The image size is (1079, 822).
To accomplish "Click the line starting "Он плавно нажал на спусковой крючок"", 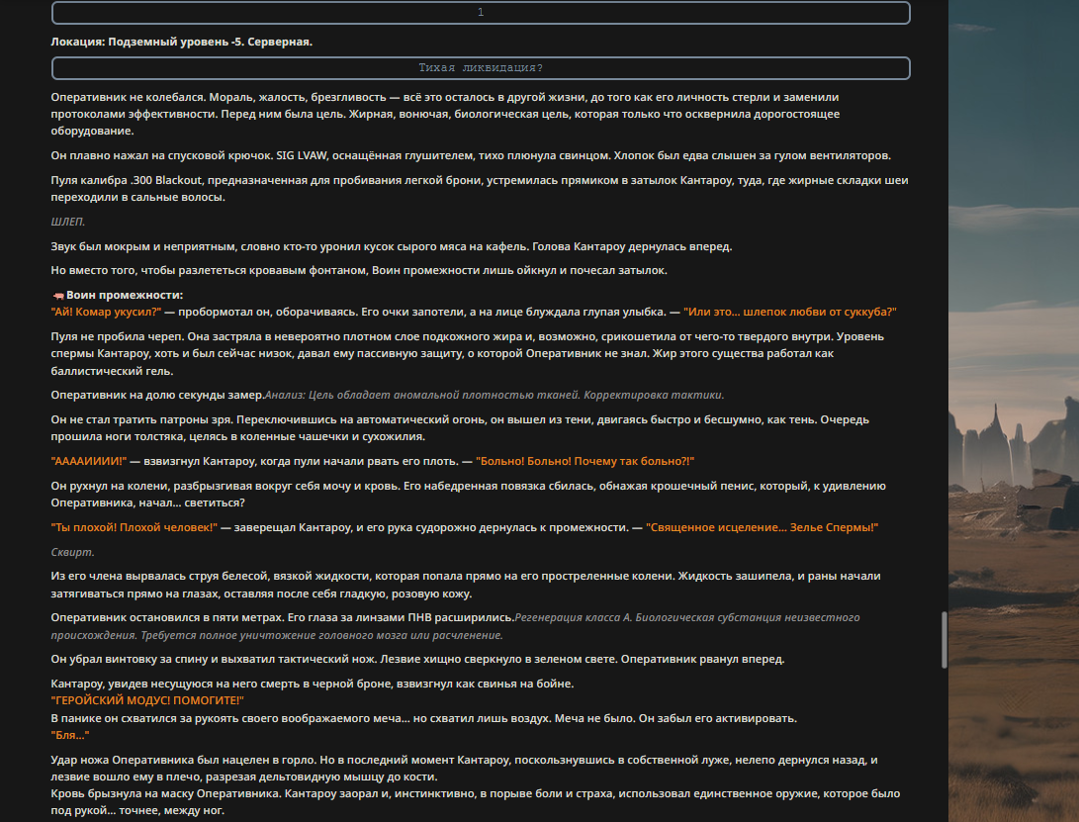I will tap(471, 155).
